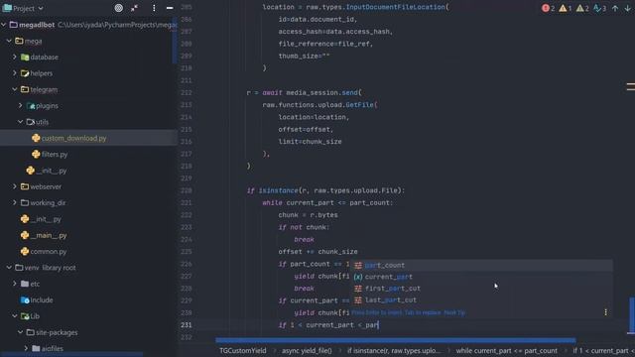
Task: Expand the helpers folder
Action: point(15,73)
